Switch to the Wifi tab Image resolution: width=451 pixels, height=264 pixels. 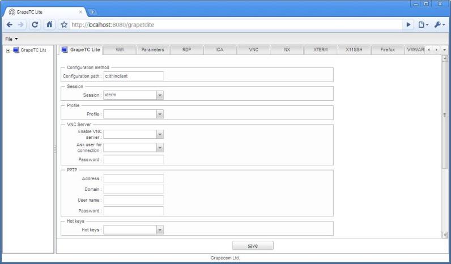120,50
